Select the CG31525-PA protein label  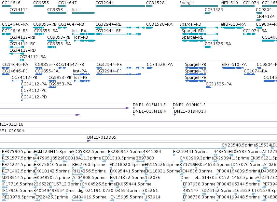pos(219,84)
